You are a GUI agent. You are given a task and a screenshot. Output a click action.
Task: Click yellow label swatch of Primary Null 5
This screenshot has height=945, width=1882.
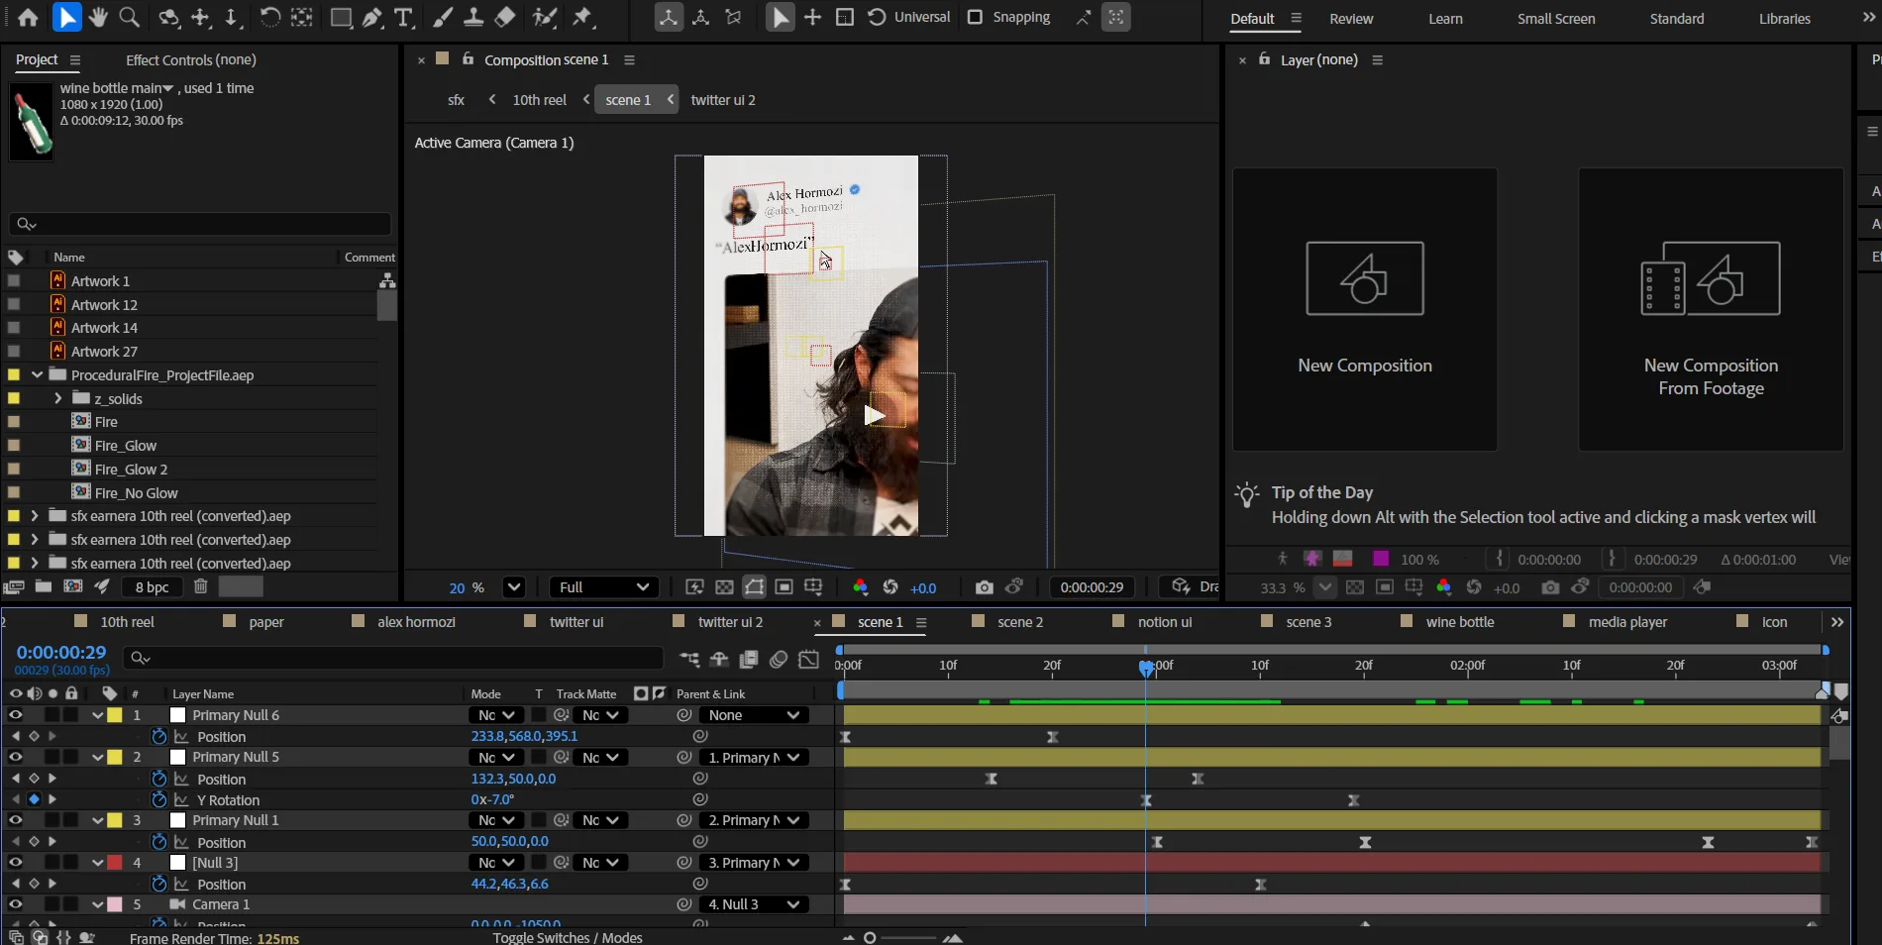(115, 757)
